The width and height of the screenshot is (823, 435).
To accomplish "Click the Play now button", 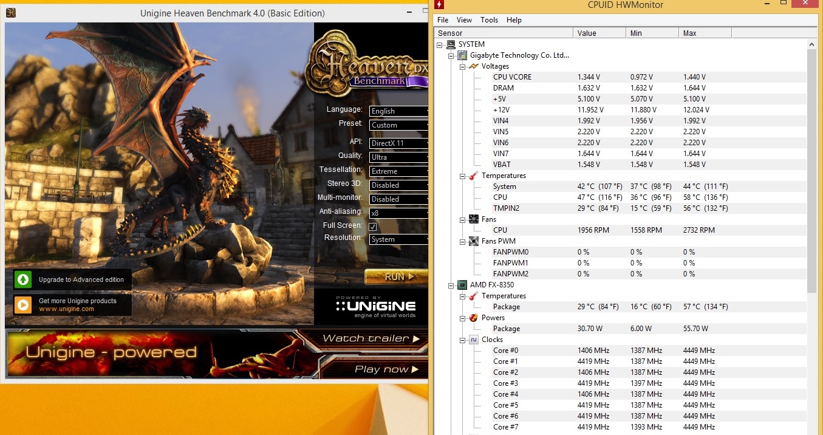I will click(386, 369).
